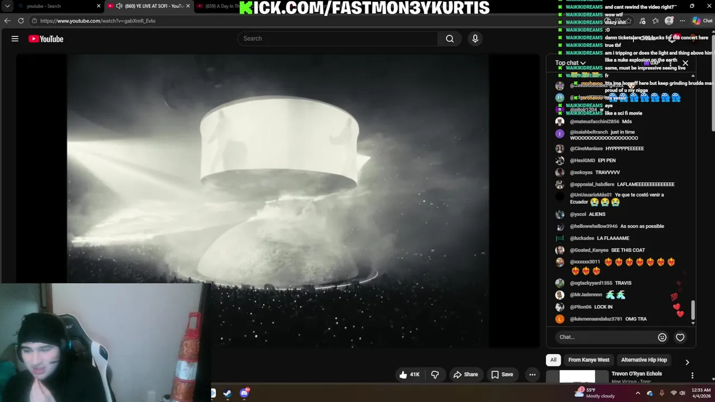The width and height of the screenshot is (715, 402).
Task: Send a heart reaction in chat
Action: tap(680, 337)
